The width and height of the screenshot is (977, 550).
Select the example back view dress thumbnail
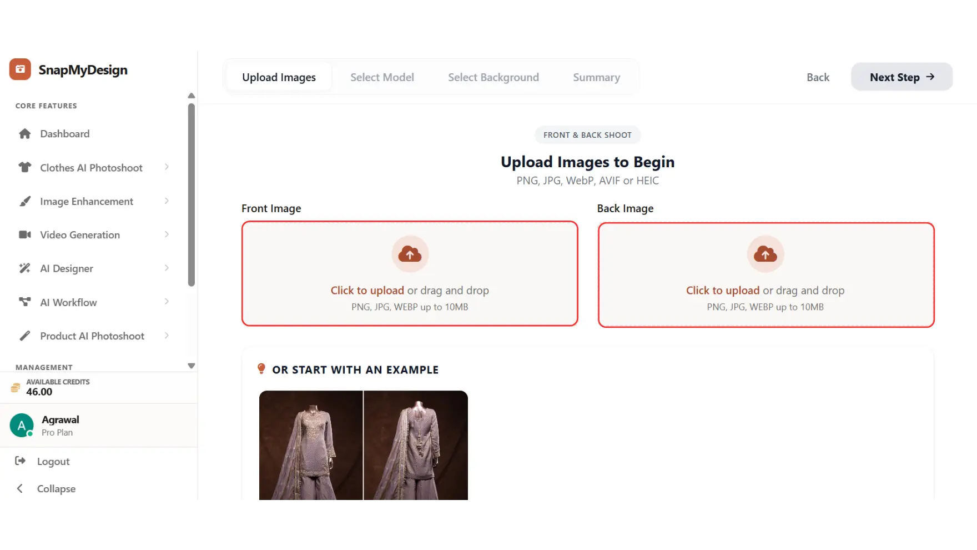point(416,445)
